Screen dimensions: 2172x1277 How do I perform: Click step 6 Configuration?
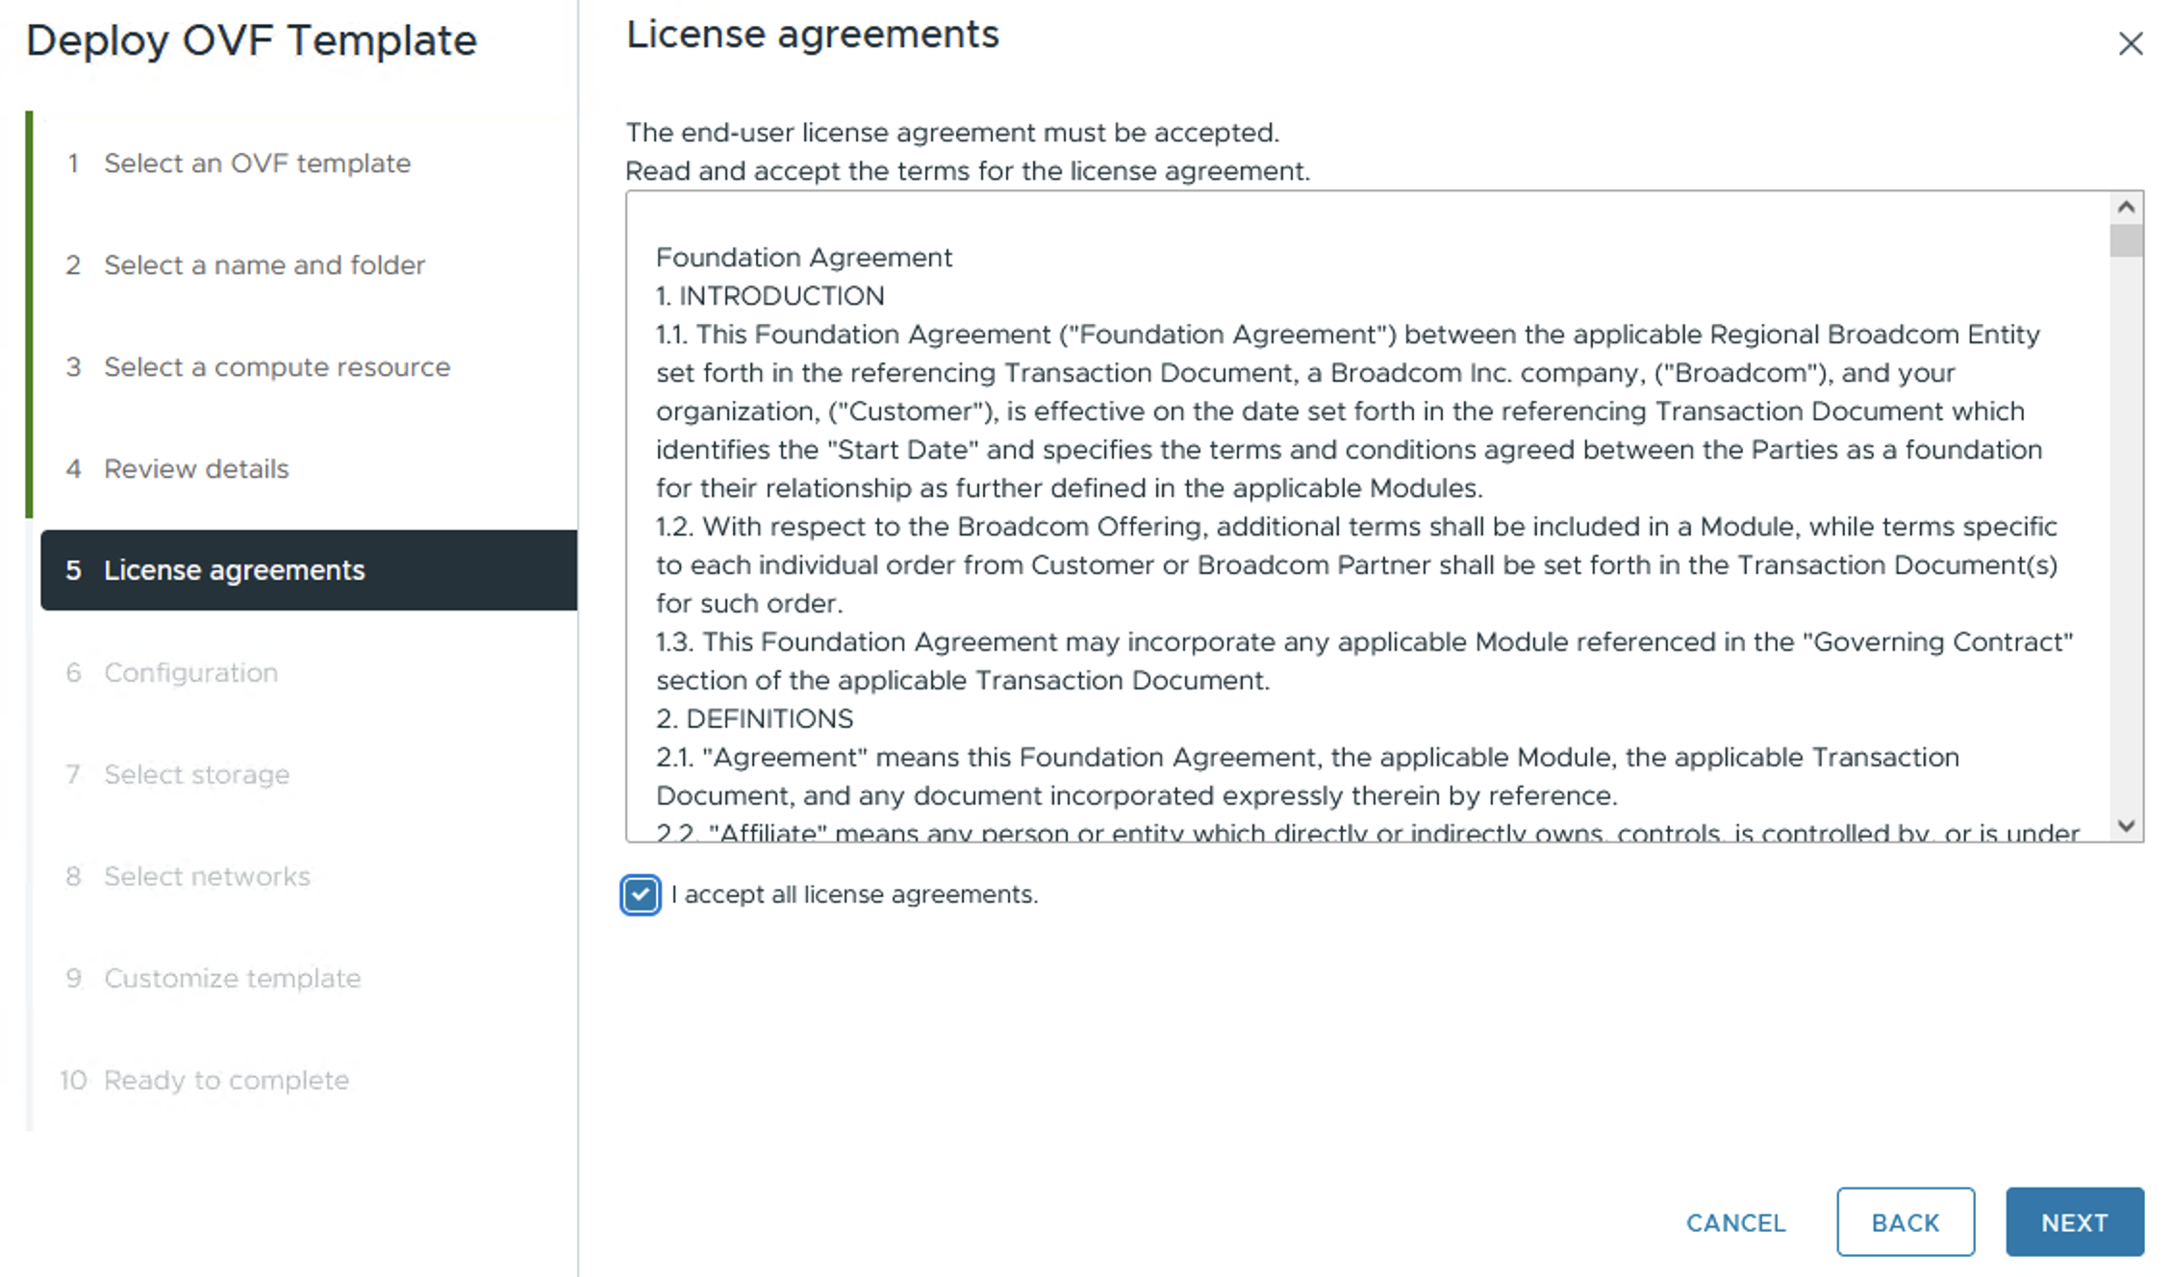click(x=190, y=672)
